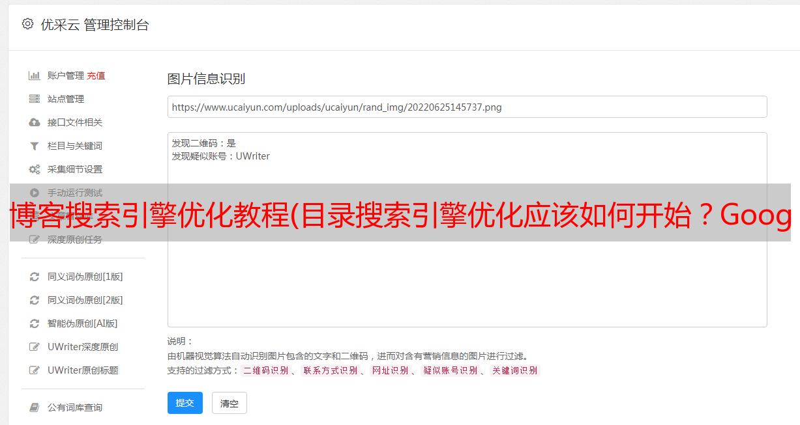This screenshot has width=800, height=425.
Task: Click the image URL input field
Action: click(467, 107)
